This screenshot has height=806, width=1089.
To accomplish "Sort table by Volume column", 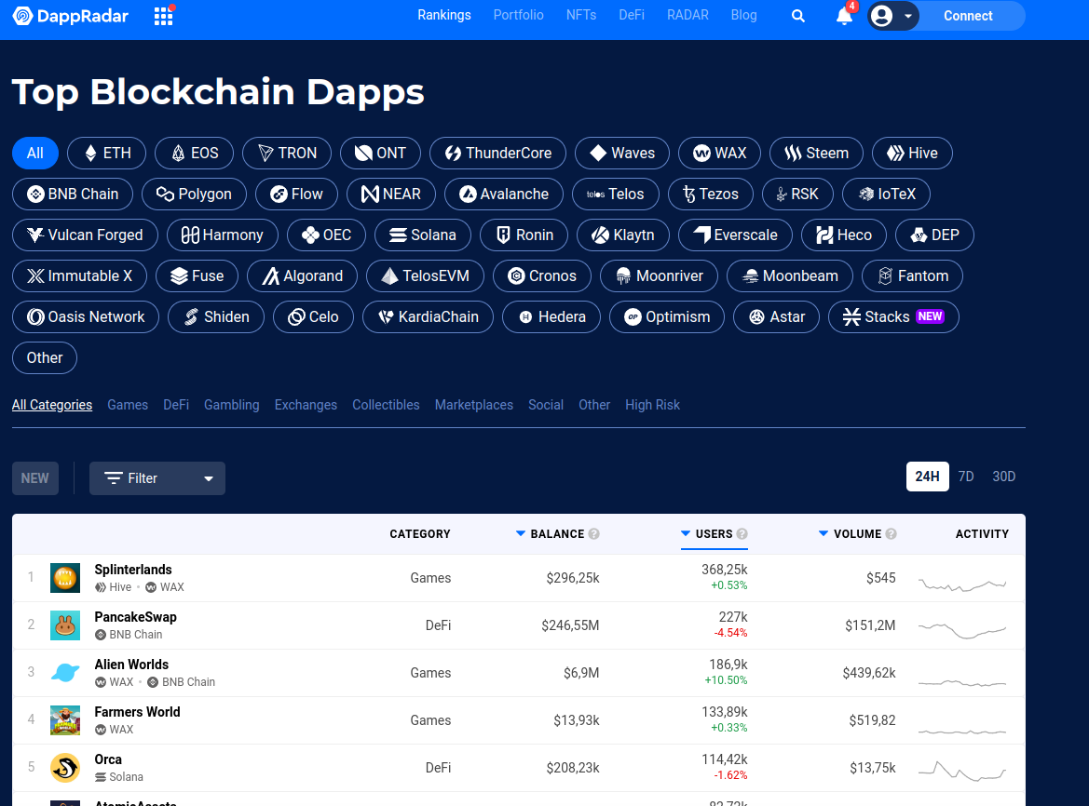I will (857, 534).
